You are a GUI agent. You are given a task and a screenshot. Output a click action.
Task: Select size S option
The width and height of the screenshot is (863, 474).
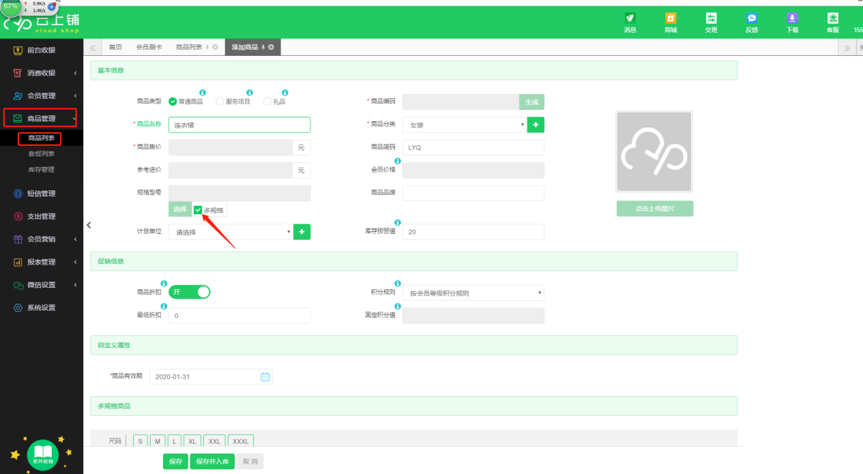pyautogui.click(x=140, y=441)
